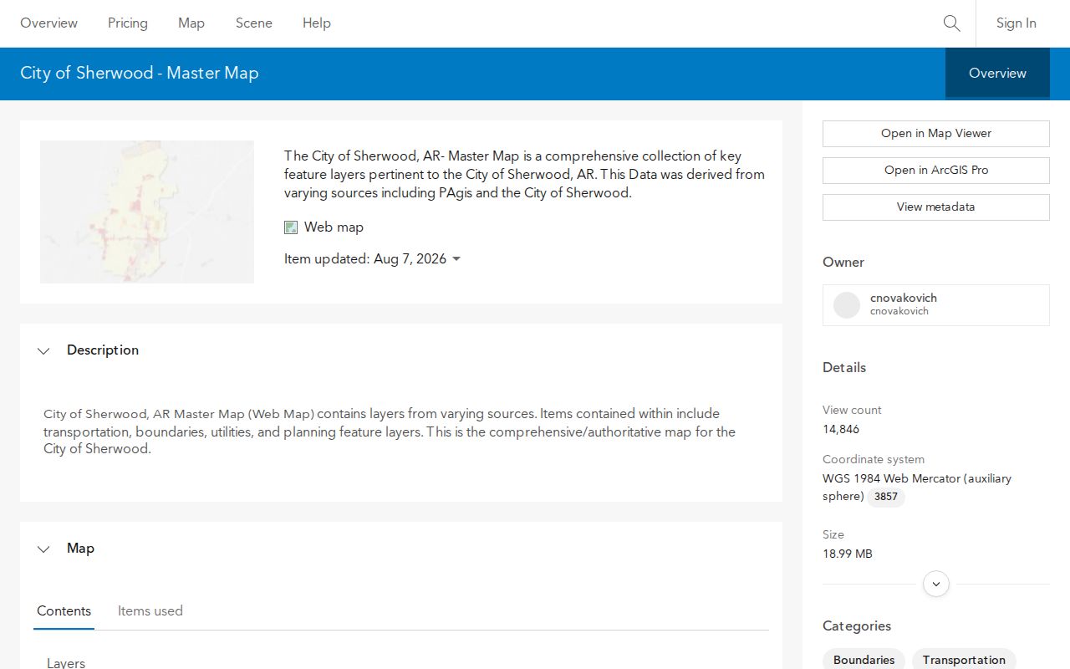Select the Overview tab in blue header

(x=997, y=74)
